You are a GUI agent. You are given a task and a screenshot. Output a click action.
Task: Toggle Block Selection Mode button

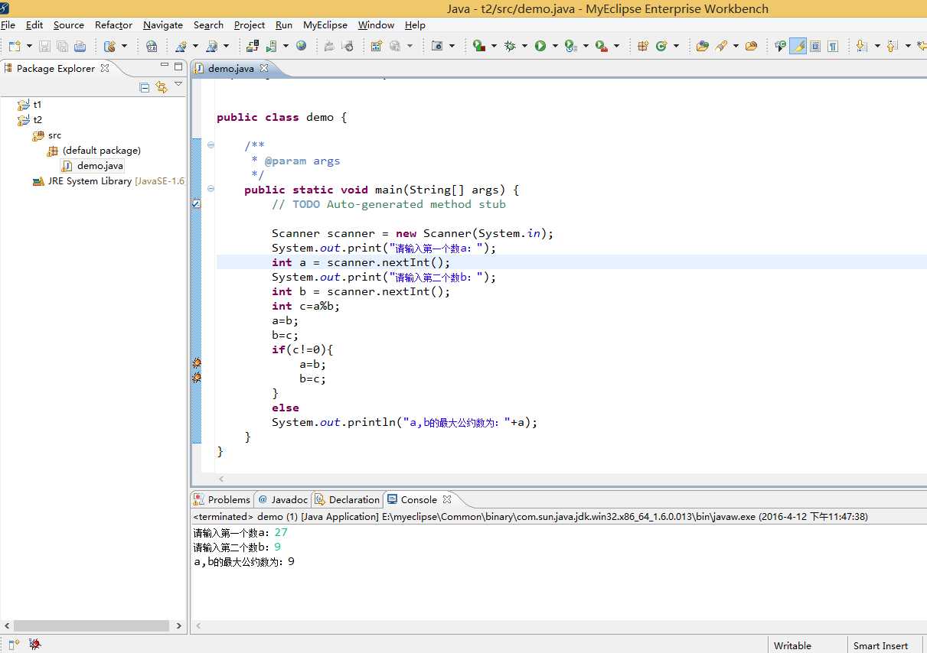tap(815, 46)
